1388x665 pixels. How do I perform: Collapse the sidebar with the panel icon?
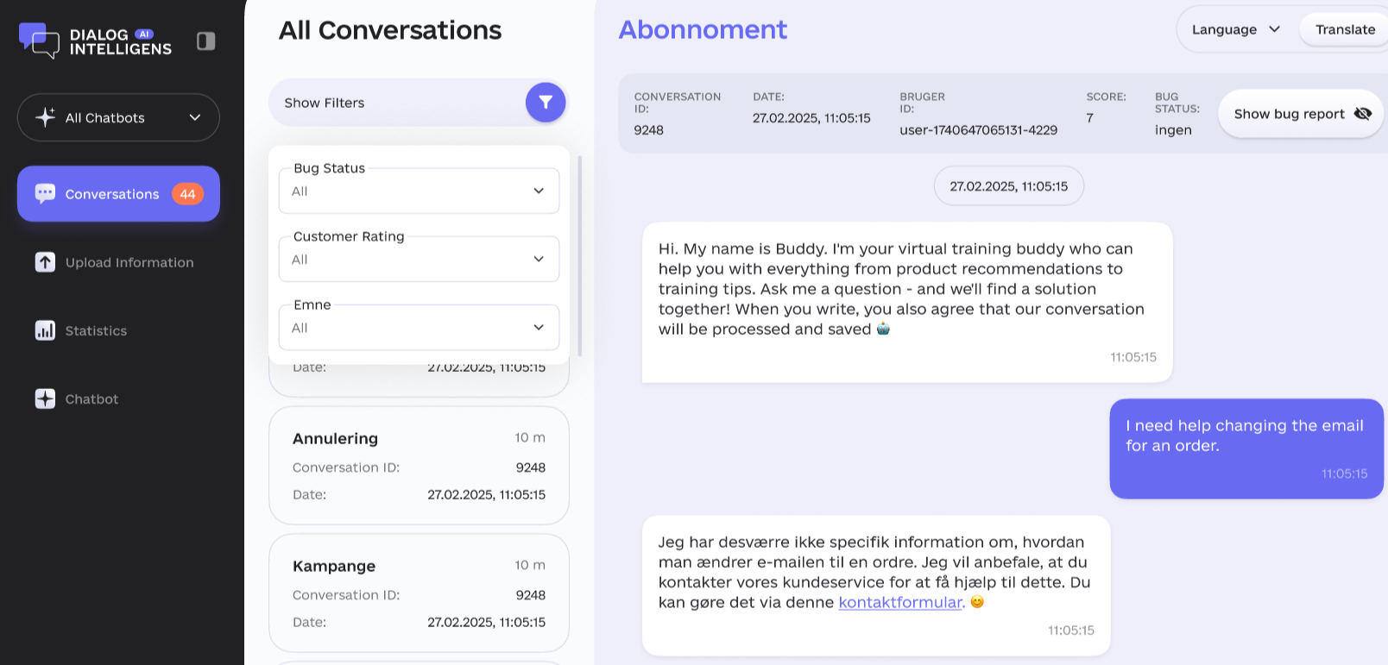[x=205, y=41]
